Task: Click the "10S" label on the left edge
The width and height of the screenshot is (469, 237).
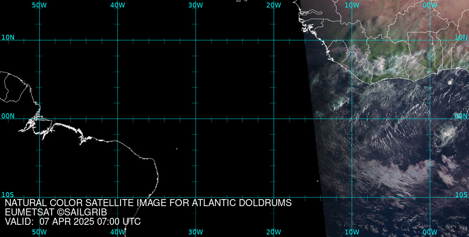Action: coord(8,195)
